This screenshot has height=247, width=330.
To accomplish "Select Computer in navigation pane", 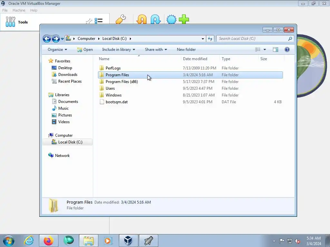I will [64, 135].
